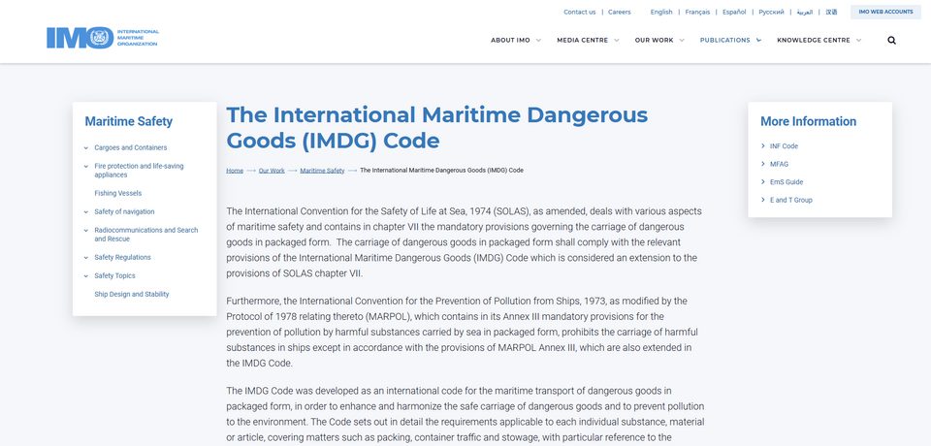Open the PUBLICATIONS menu
Image resolution: width=931 pixels, height=446 pixels.
[724, 41]
